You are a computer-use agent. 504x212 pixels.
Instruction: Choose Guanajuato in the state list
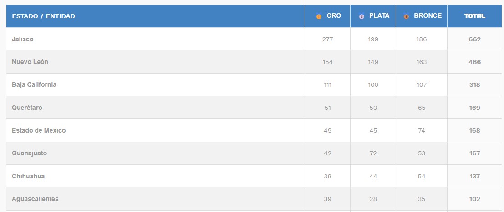click(29, 153)
